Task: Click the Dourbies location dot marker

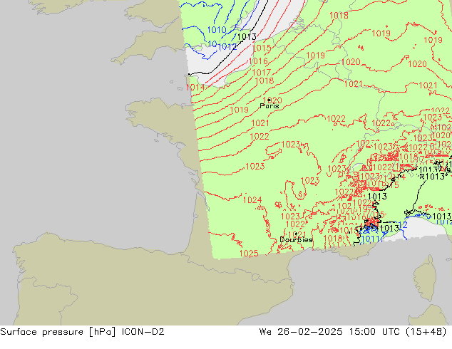Action: click(x=296, y=234)
